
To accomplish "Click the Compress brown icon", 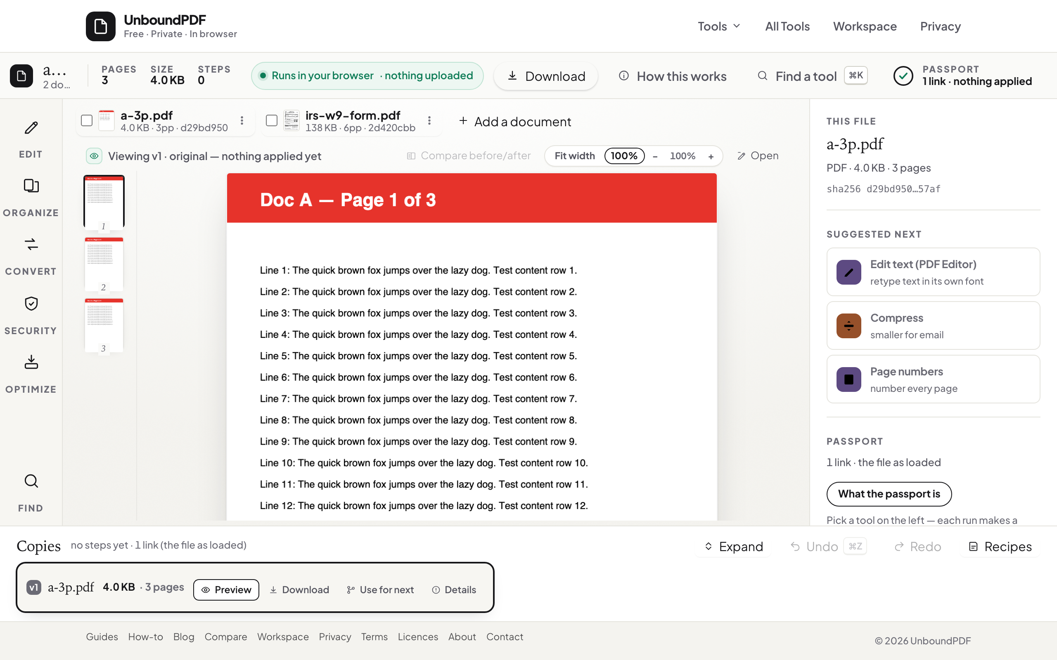I will point(848,325).
